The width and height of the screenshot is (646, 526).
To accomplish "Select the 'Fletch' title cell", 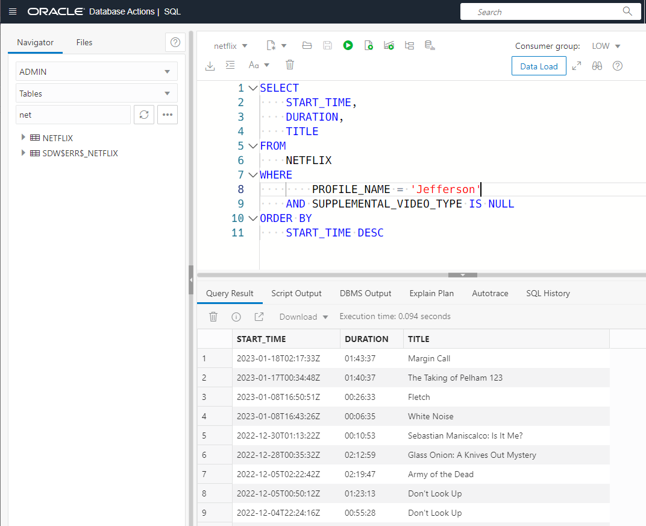I will point(506,397).
